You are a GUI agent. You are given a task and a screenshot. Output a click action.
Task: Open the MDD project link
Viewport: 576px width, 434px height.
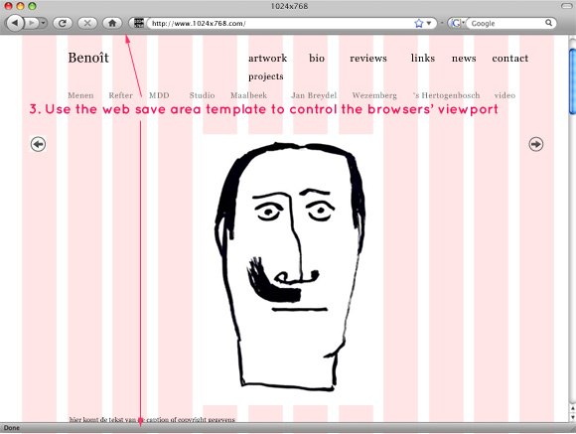click(159, 95)
